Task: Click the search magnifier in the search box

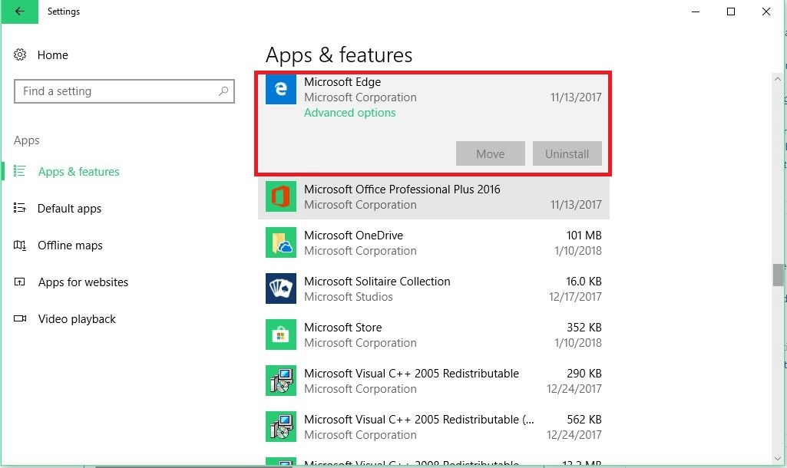Action: point(223,91)
